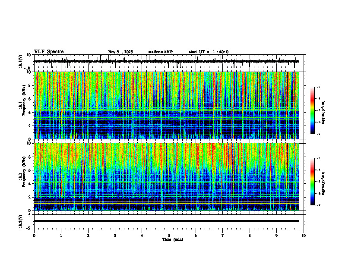Click the time axis tick label '3'
The height and width of the screenshot is (264, 342).
115,236
